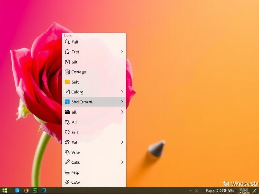Click the folder icon next to Seft
Screen dimensions: 259x194
click(67, 82)
